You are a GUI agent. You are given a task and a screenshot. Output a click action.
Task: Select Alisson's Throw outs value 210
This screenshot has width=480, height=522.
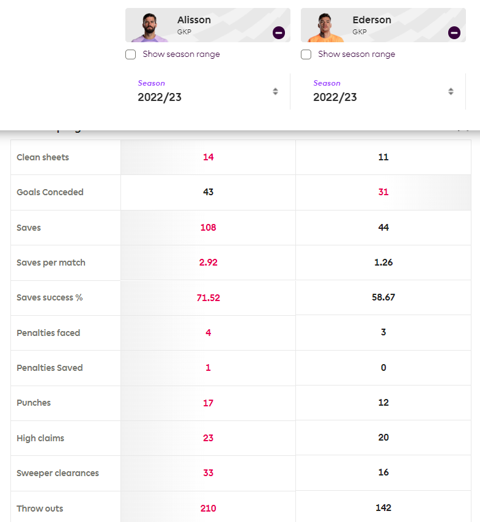[209, 508]
